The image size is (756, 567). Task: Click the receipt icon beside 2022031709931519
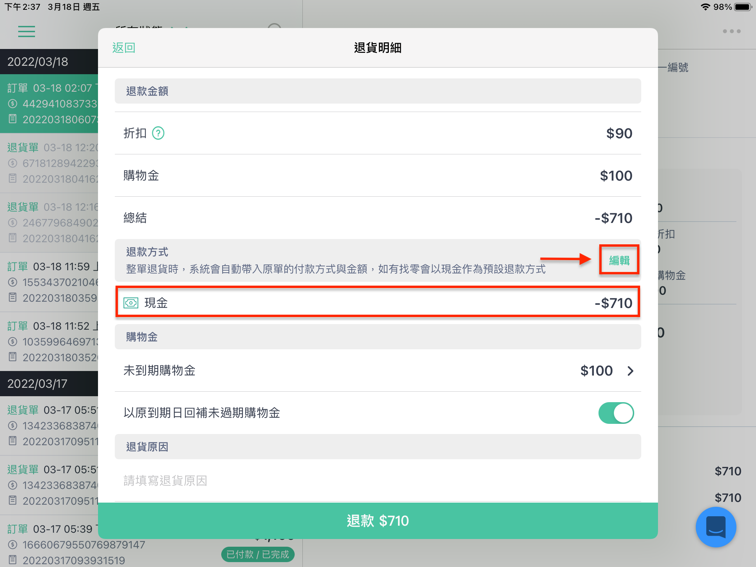(x=13, y=559)
